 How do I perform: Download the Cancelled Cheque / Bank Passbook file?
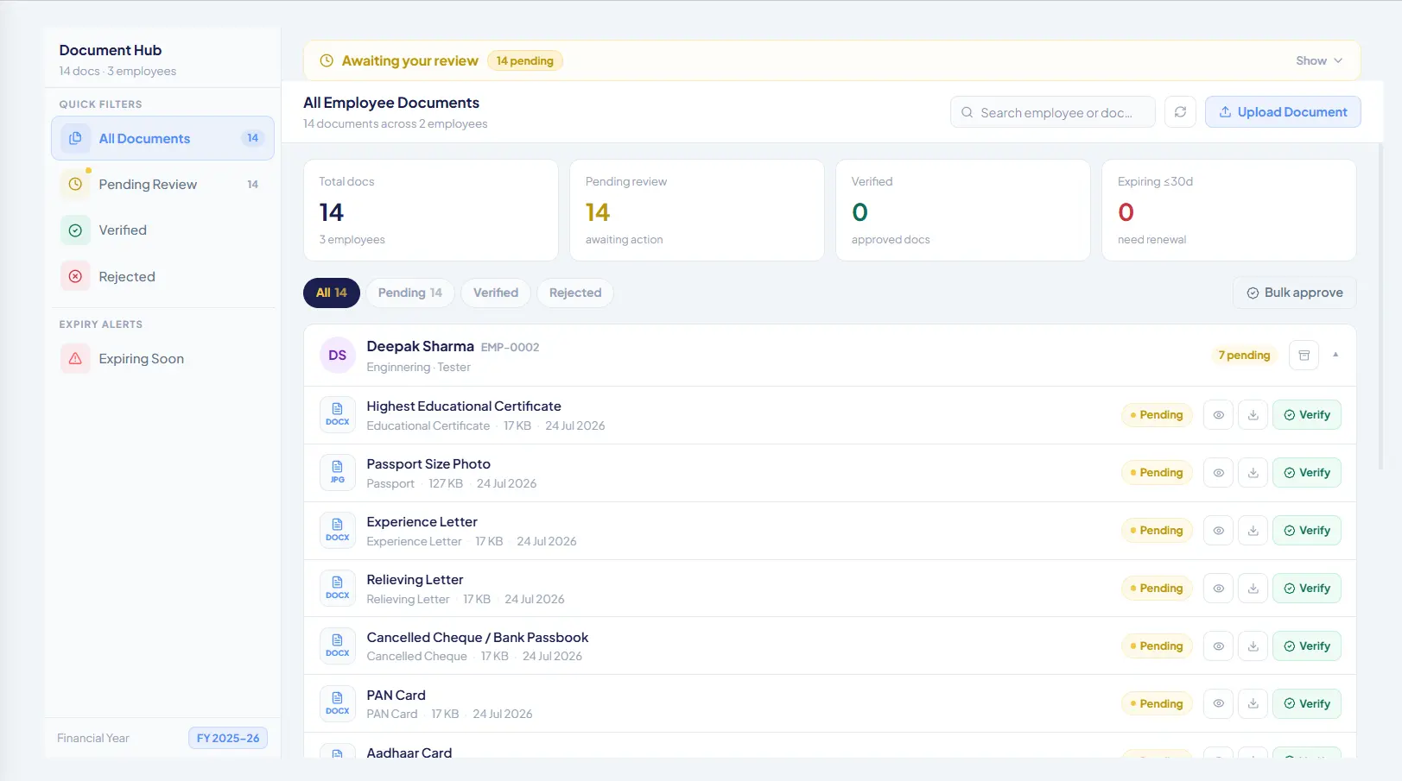coord(1253,646)
